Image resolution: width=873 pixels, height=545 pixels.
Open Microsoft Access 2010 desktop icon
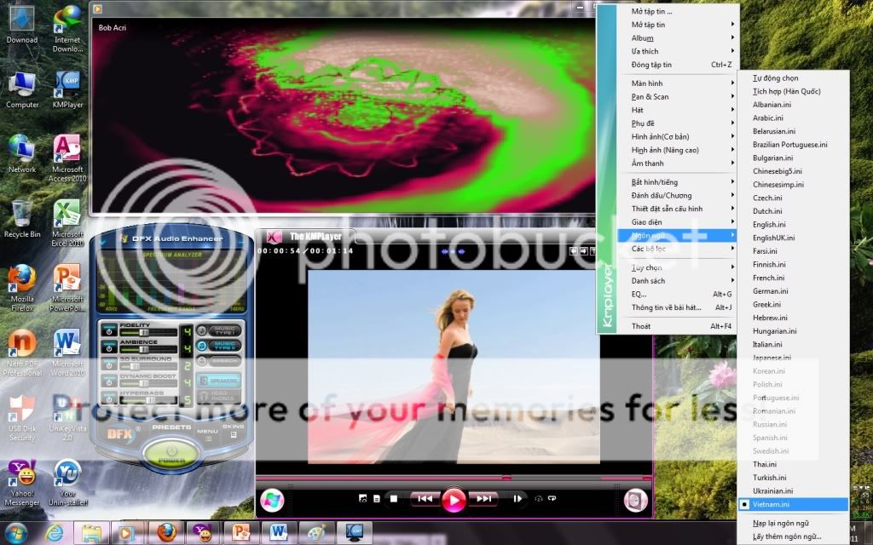67,158
